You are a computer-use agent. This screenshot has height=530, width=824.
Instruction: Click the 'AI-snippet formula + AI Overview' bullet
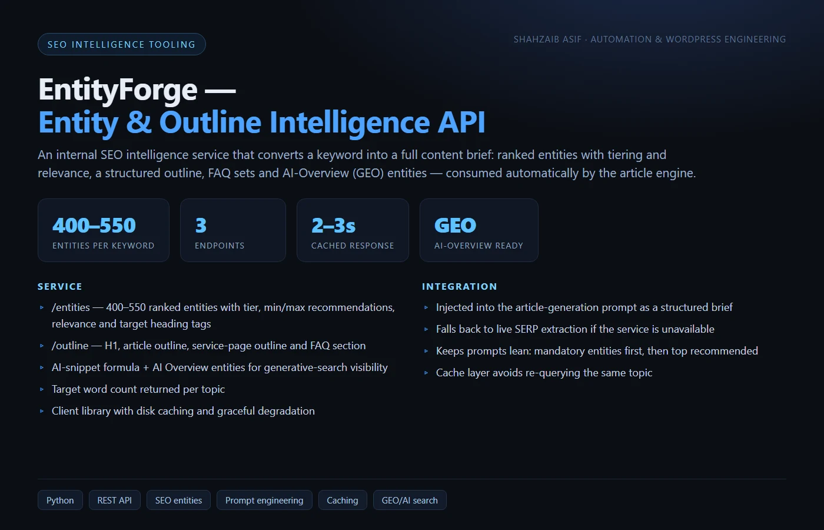[x=220, y=367]
